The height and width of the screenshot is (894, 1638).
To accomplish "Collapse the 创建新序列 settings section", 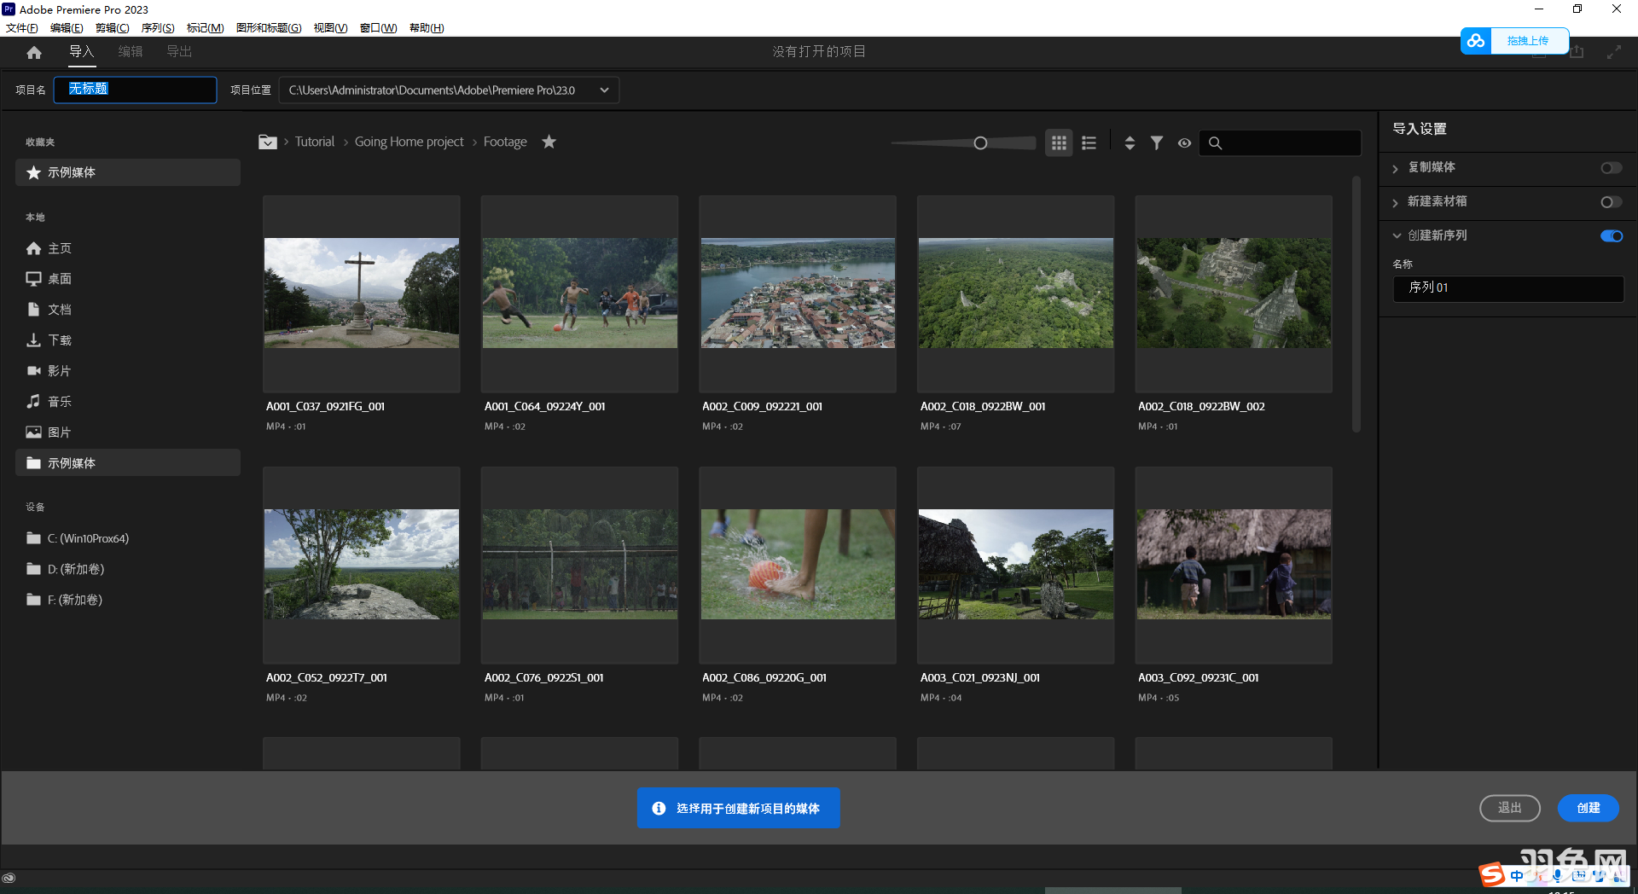I will 1397,235.
